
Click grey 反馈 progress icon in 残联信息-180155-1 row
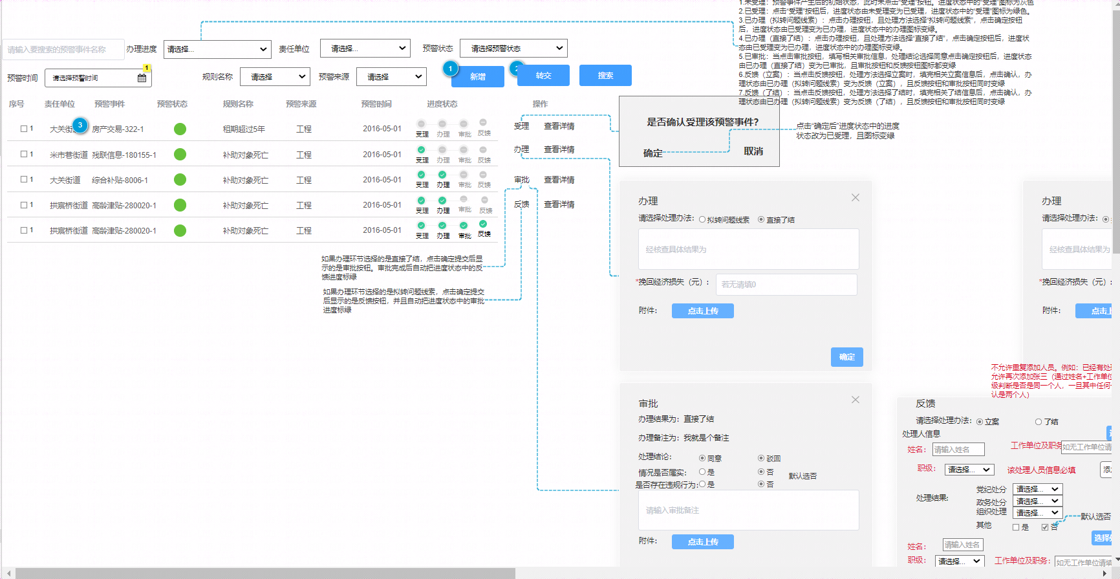point(483,149)
